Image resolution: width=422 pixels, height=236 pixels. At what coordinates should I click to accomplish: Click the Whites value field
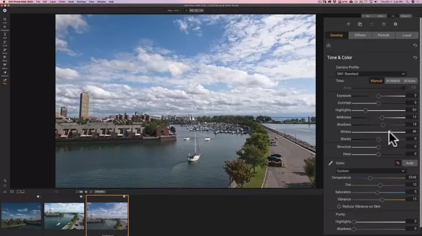click(x=412, y=131)
